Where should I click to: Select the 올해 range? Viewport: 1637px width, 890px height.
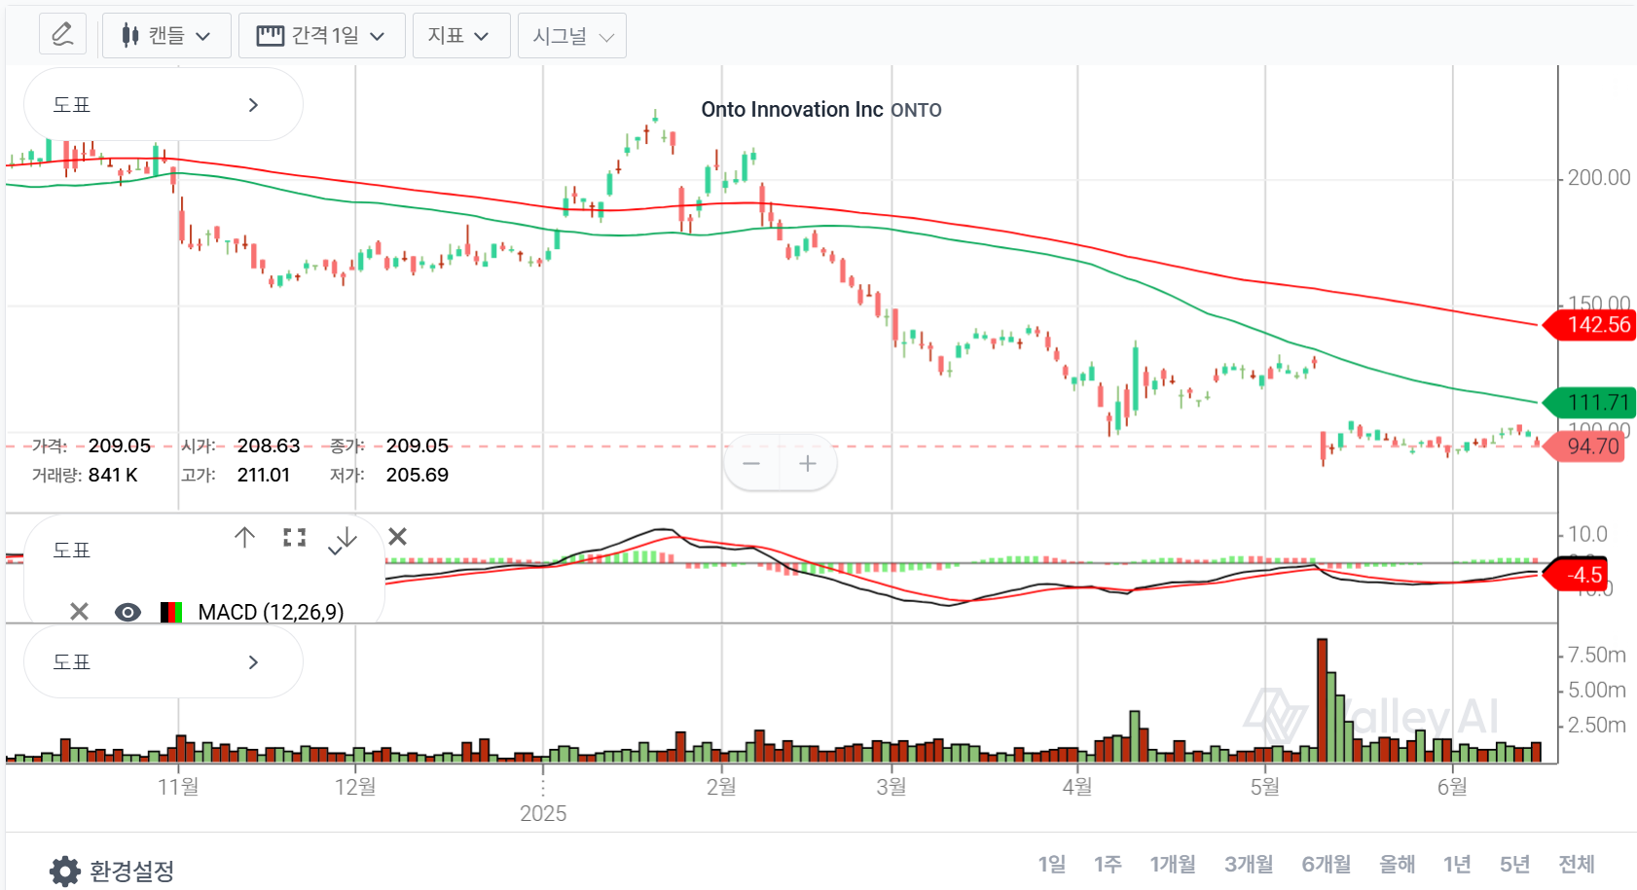click(1398, 864)
